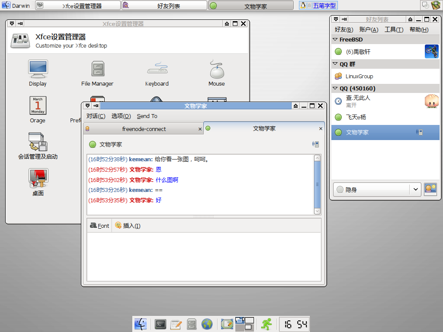Open the 插入 insert smiley button
Screen dimensions: 443x332
128,226
